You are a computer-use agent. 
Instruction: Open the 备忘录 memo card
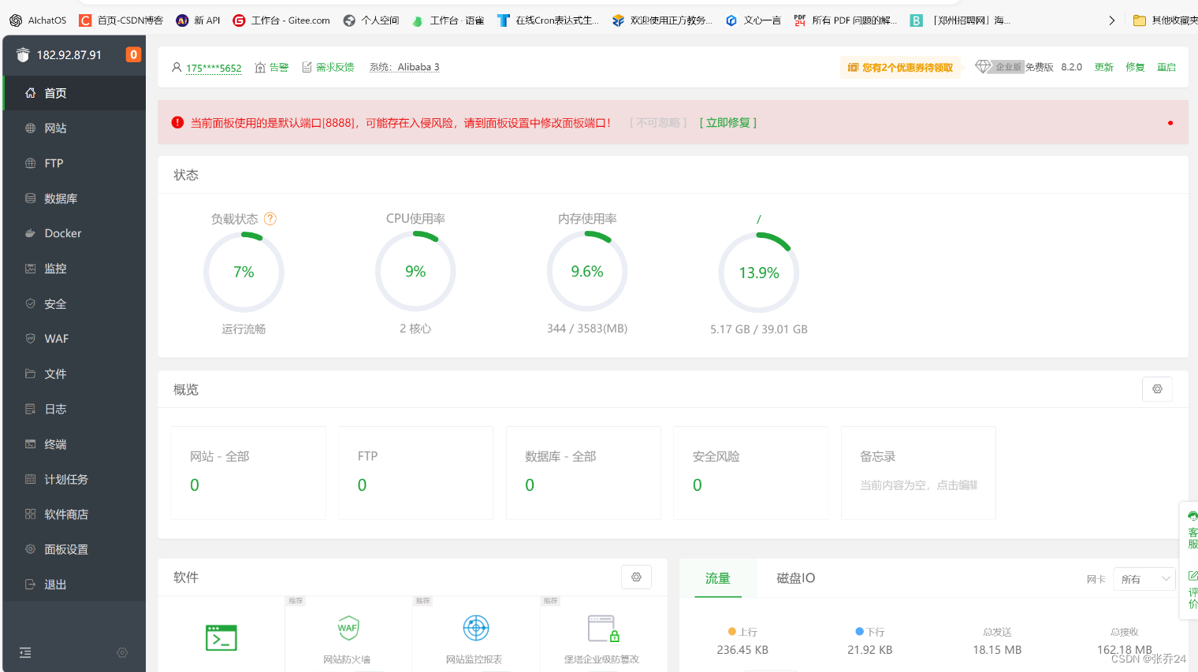pyautogui.click(x=918, y=473)
